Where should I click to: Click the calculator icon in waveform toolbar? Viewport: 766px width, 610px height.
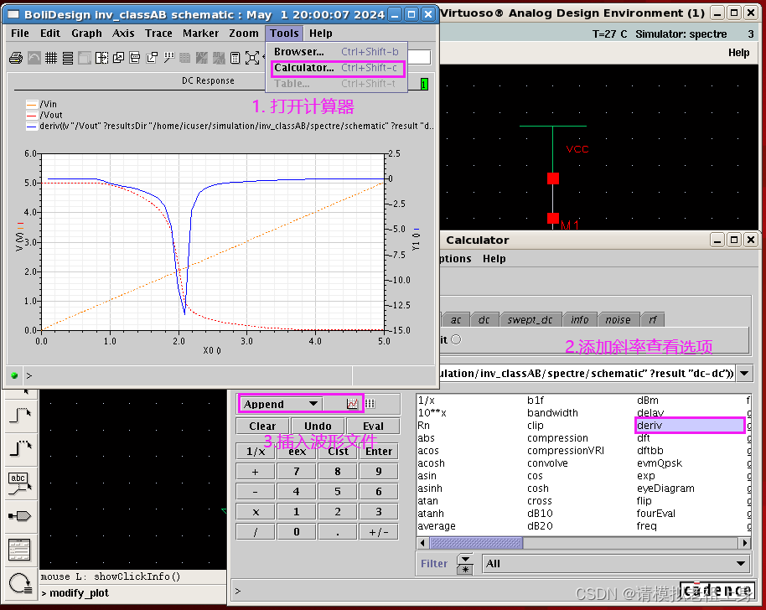(x=235, y=58)
